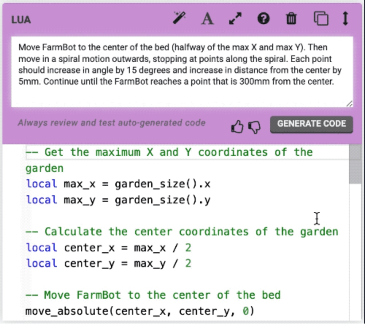The height and width of the screenshot is (325, 365).
Task: Click the line 'local center_y = max_y / 2'
Action: tap(108, 263)
